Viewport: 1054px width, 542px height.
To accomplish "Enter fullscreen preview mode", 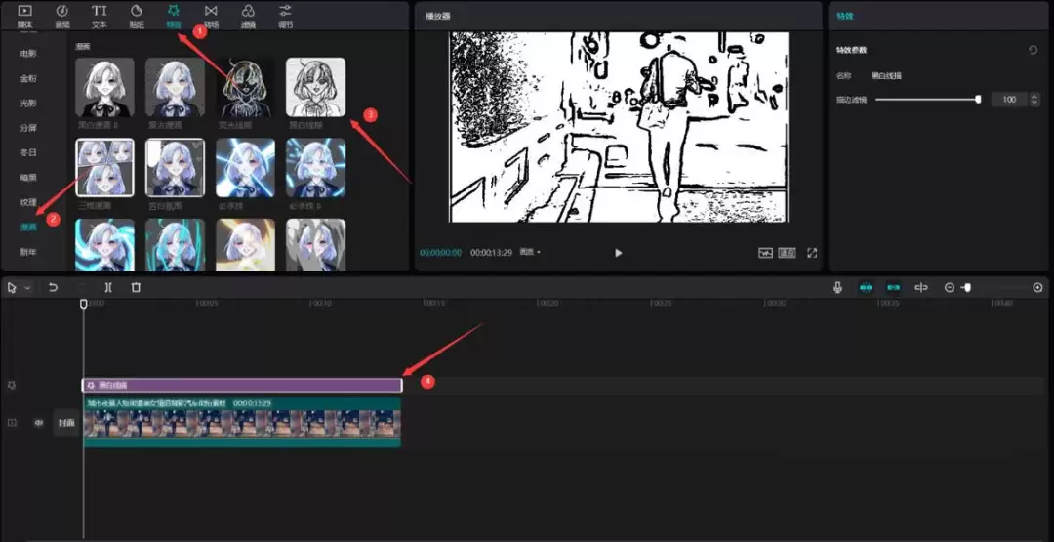I will click(x=812, y=253).
